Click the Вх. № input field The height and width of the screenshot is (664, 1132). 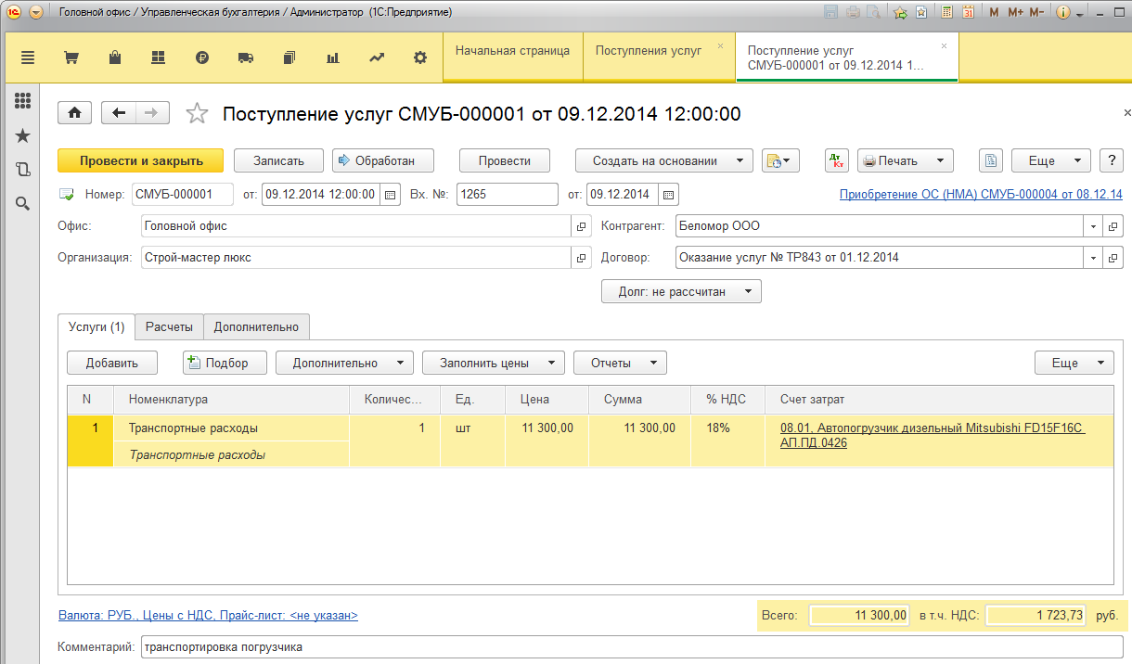tap(507, 195)
